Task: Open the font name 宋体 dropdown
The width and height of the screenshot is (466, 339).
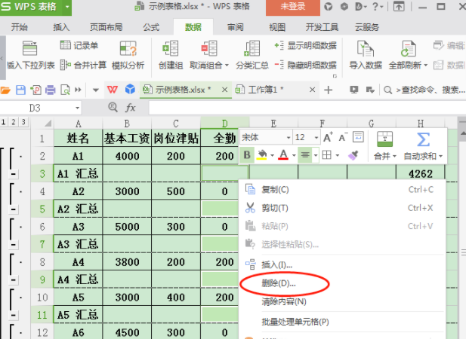Action: pyautogui.click(x=288, y=138)
